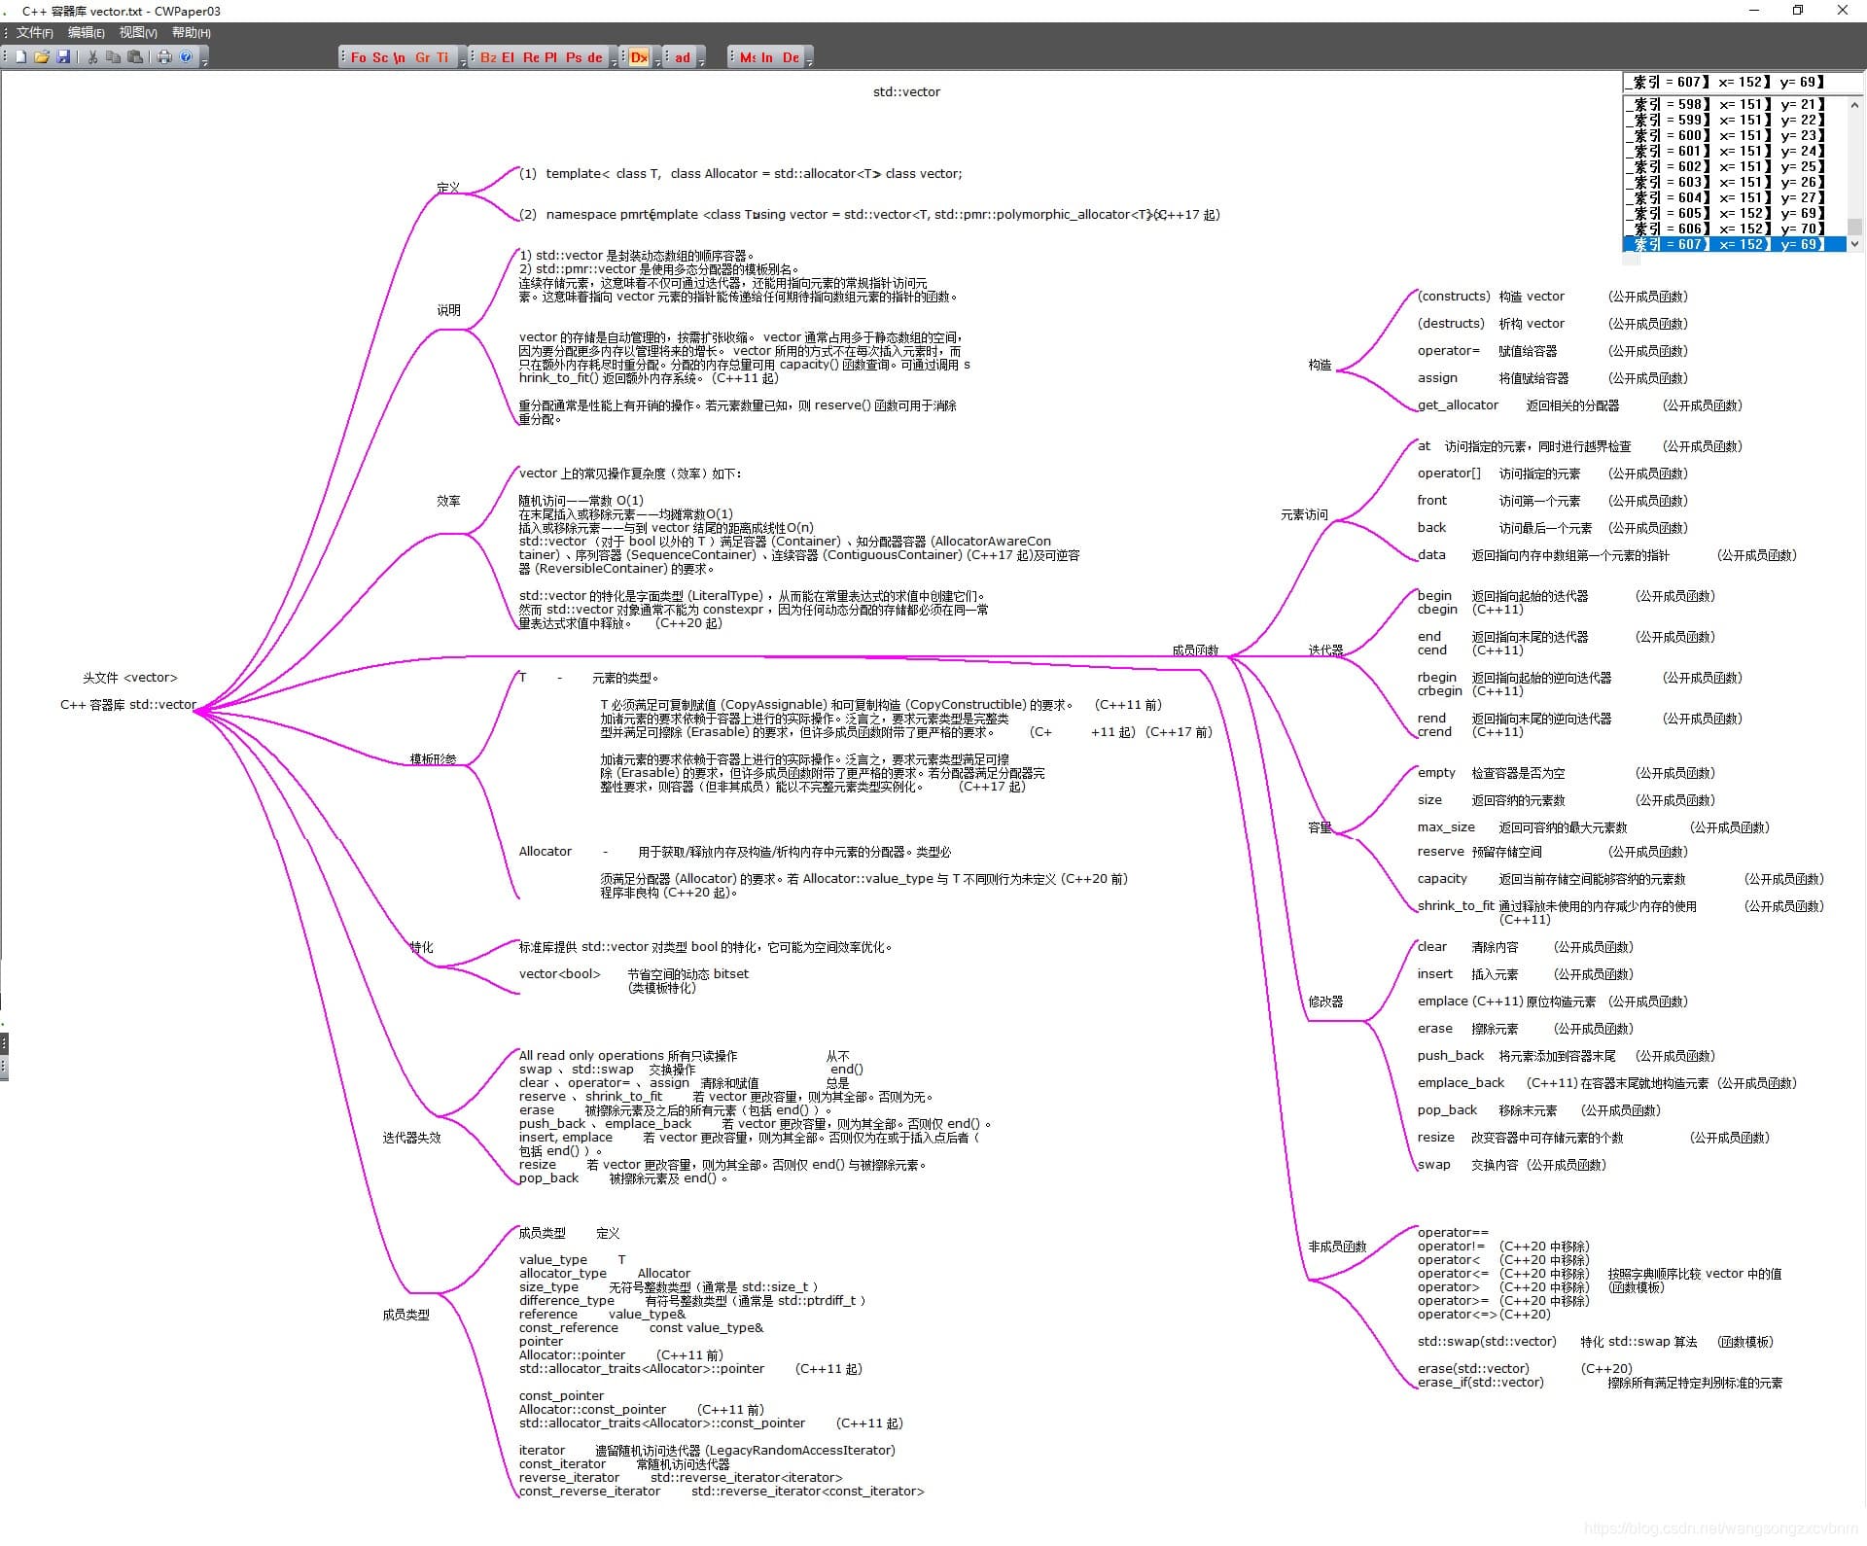Click the Open folder icon

point(42,57)
